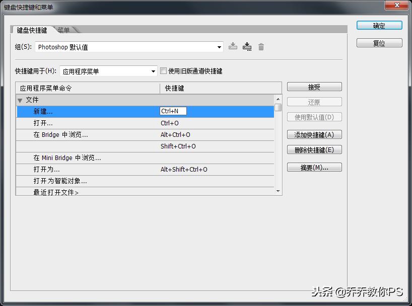The image size is (412, 306).
Task: Save all changes to the current shortcut set
Action: 233,46
